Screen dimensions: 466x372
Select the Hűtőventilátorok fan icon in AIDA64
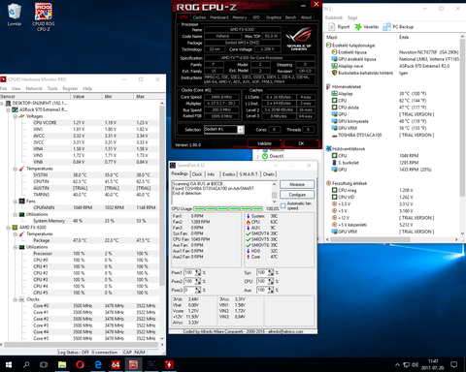(328, 149)
